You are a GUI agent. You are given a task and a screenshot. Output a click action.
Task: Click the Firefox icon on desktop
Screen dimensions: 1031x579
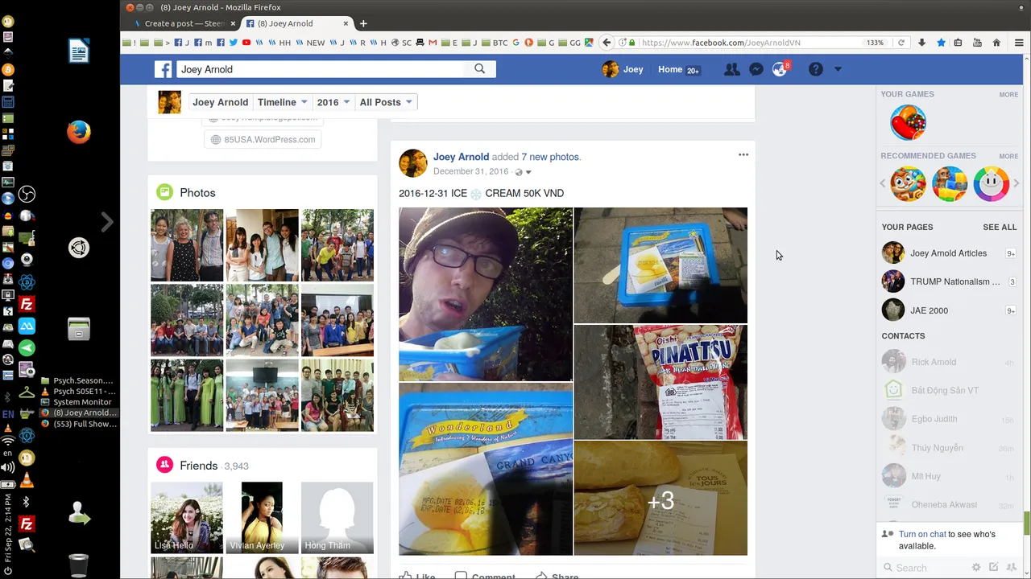[x=79, y=132]
